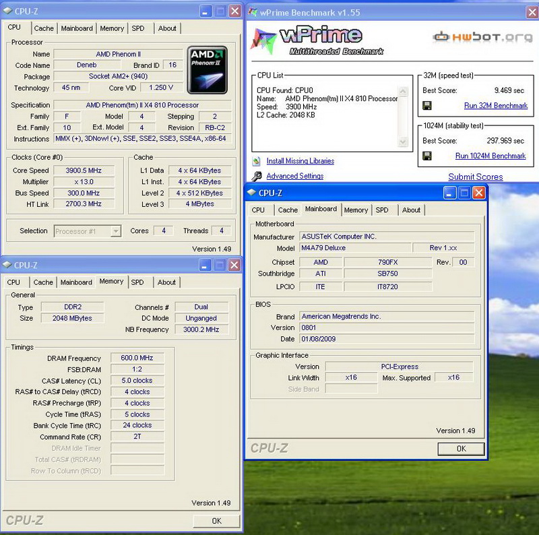Click the Level 3 4 MBytes cache field

[200, 204]
